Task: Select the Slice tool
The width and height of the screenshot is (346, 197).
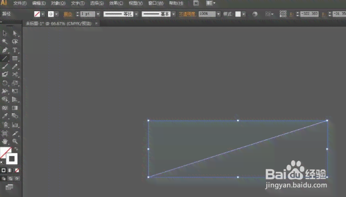Action: [x=15, y=133]
